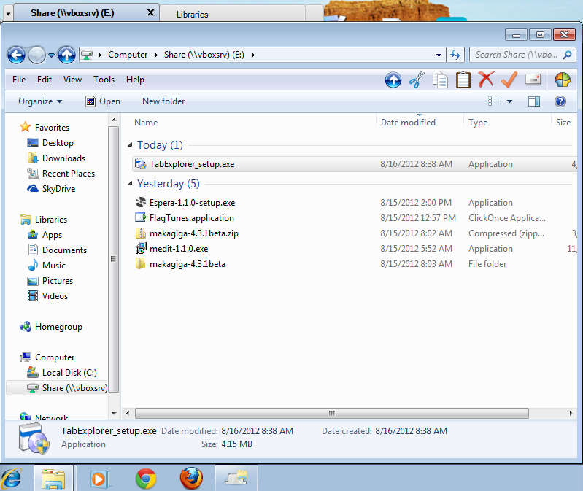Image resolution: width=583 pixels, height=491 pixels.
Task: Click the refresh icon beside the address bar
Action: [x=456, y=55]
